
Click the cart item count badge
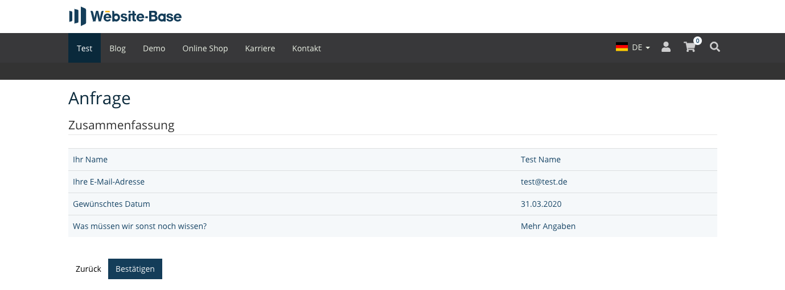point(697,40)
